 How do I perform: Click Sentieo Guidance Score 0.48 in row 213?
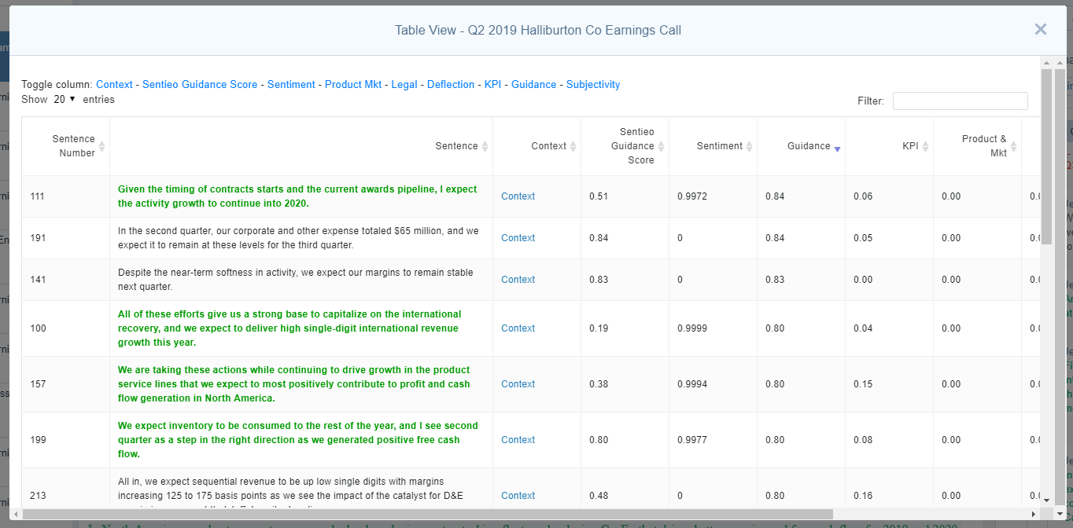pos(599,496)
